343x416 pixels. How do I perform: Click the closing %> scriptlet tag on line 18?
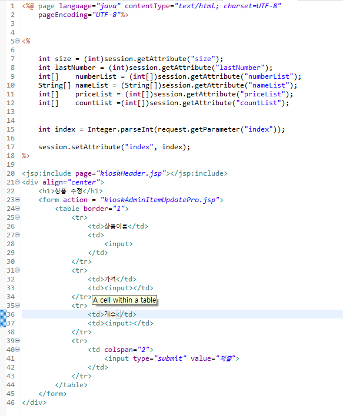[26, 156]
